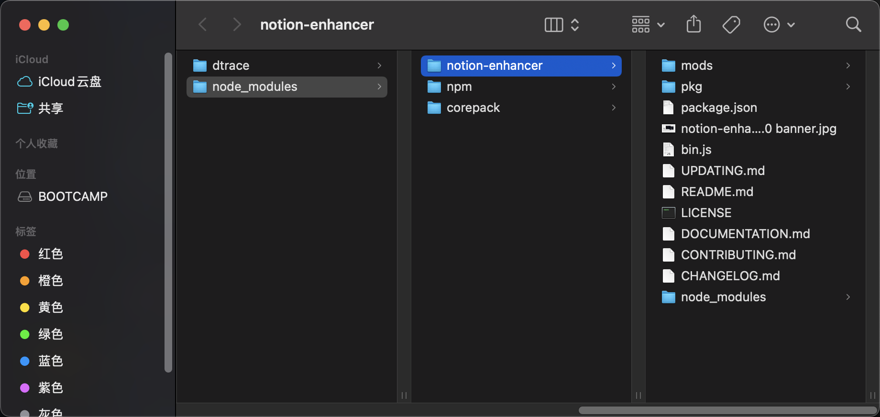Expand the mods folder chevron
The height and width of the screenshot is (417, 880).
click(x=848, y=66)
